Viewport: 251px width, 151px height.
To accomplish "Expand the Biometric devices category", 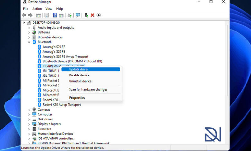I will [x=29, y=37].
